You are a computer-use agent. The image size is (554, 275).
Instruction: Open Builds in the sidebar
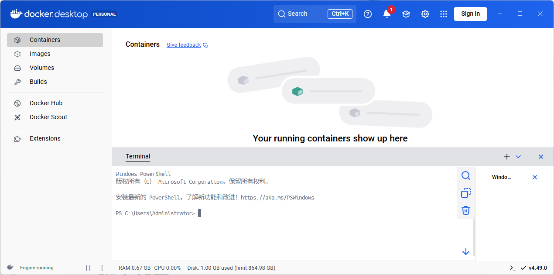click(55, 82)
